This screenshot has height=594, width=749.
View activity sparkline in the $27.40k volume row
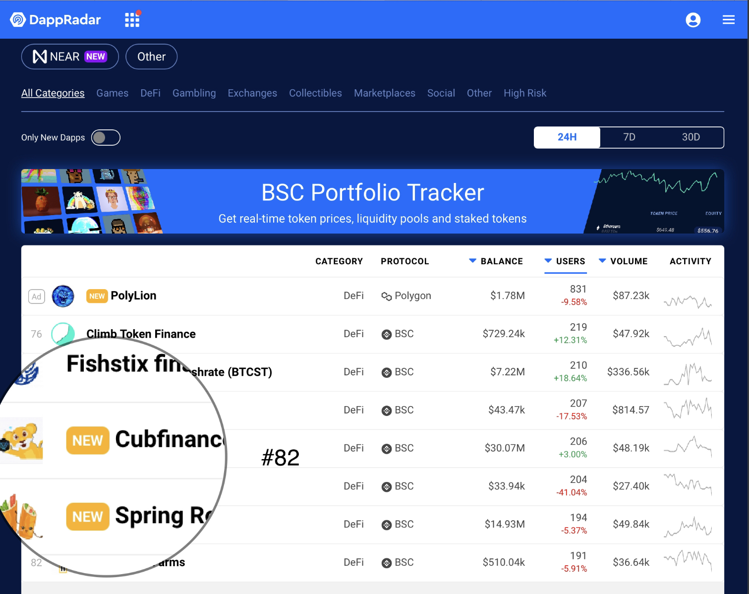(x=688, y=484)
